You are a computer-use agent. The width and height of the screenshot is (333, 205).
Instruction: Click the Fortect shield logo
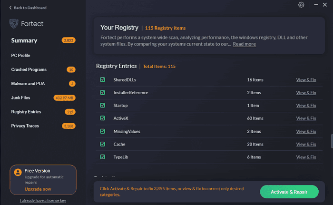(15, 23)
